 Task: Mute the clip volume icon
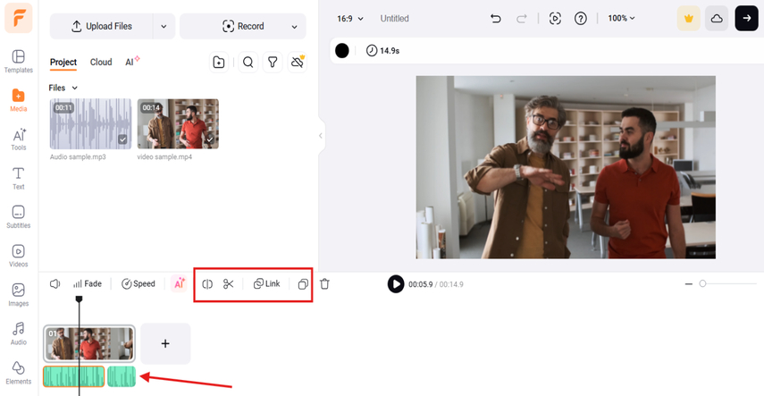click(x=55, y=284)
